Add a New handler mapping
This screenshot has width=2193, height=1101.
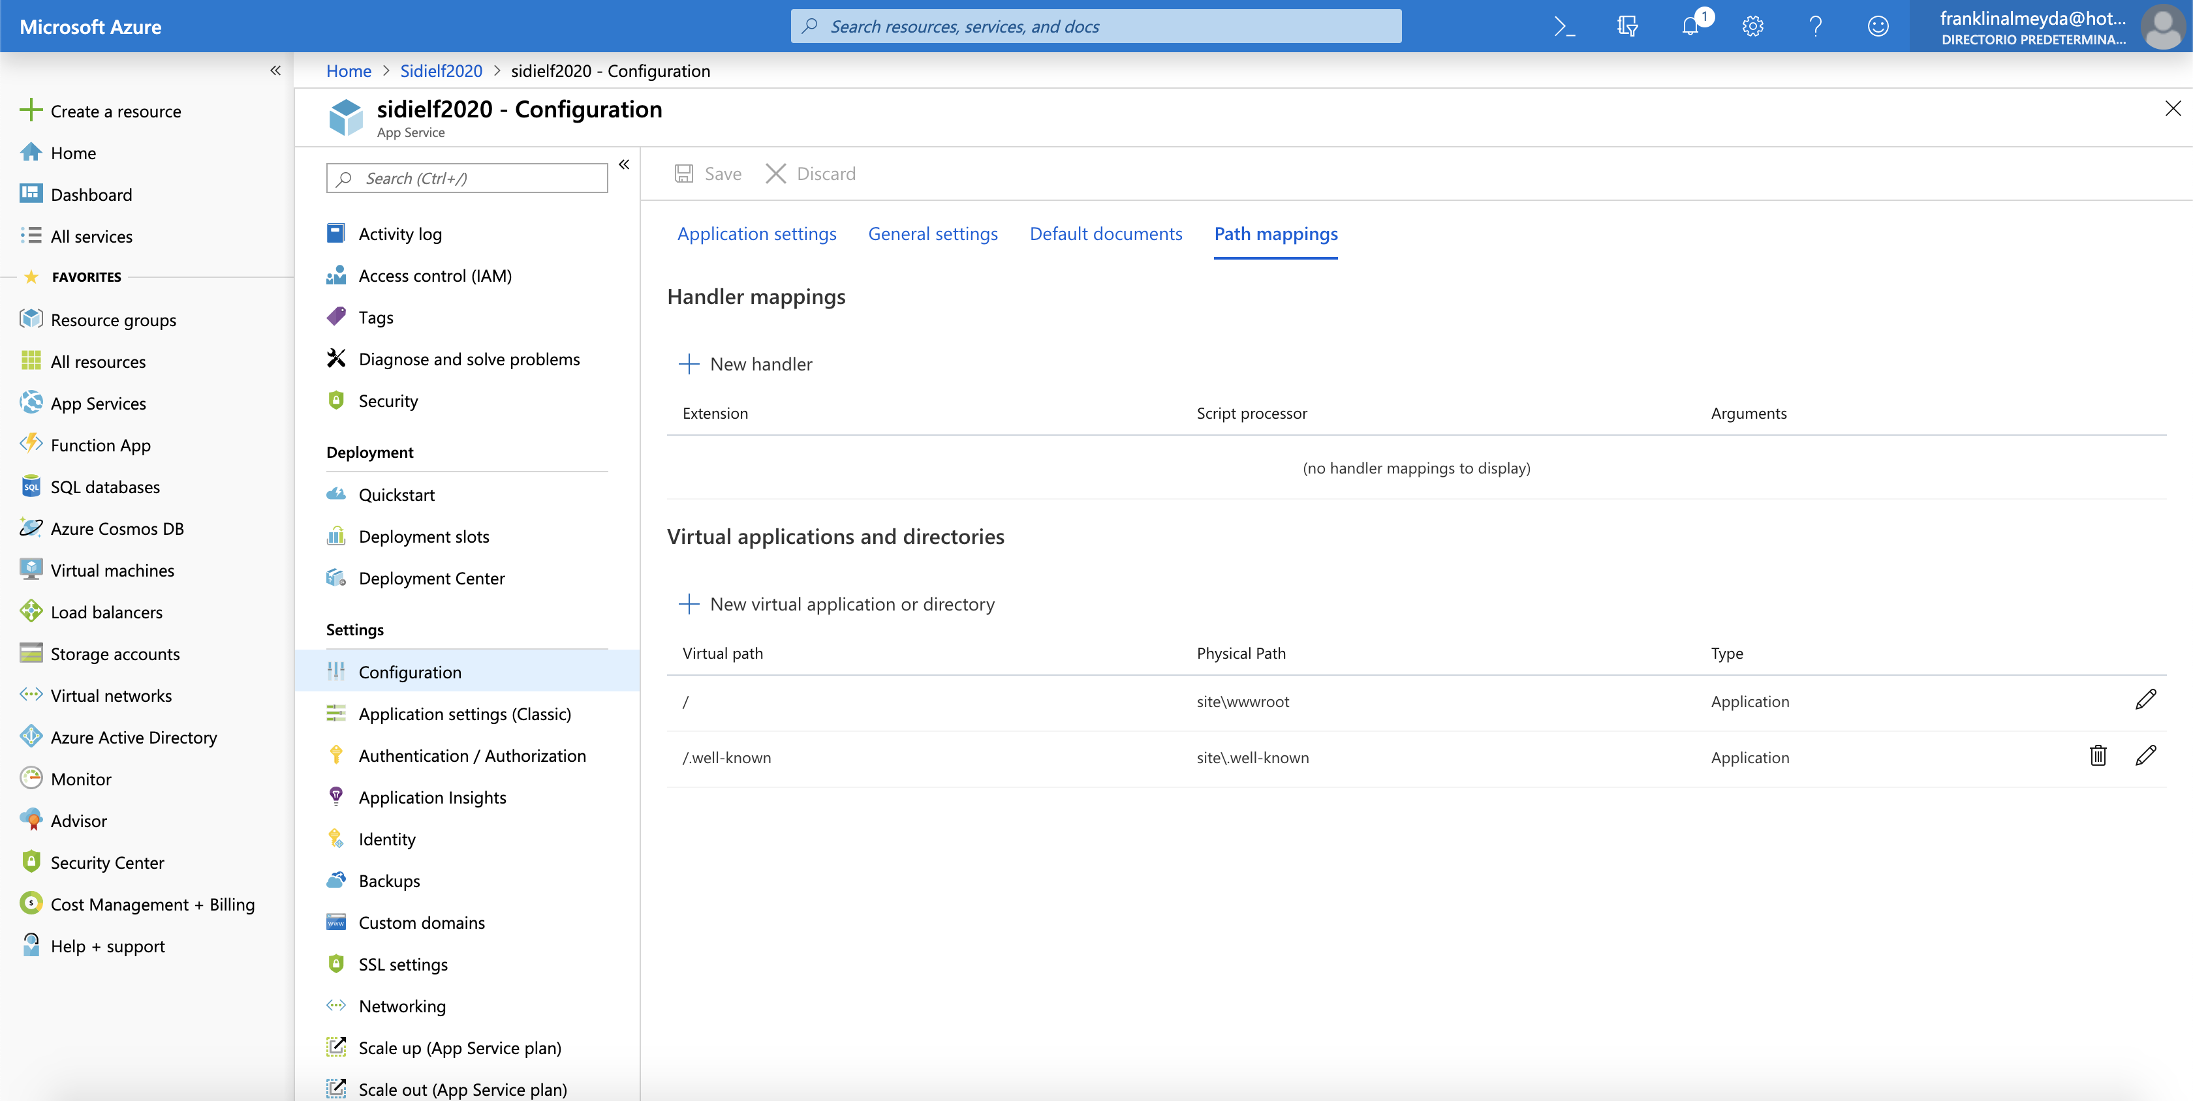click(747, 363)
